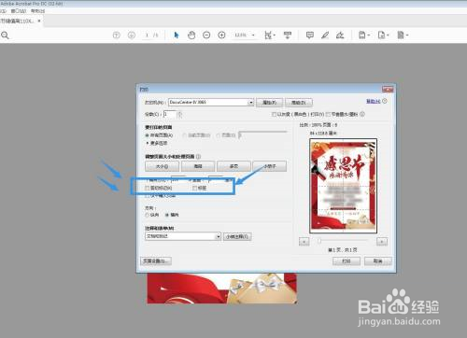The width and height of the screenshot is (467, 338).
Task: Toggle the tile only large pages checkbox
Action: [x=148, y=196]
